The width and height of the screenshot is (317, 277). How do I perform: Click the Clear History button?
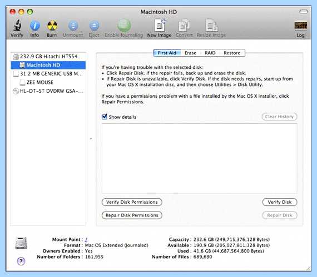(279, 117)
